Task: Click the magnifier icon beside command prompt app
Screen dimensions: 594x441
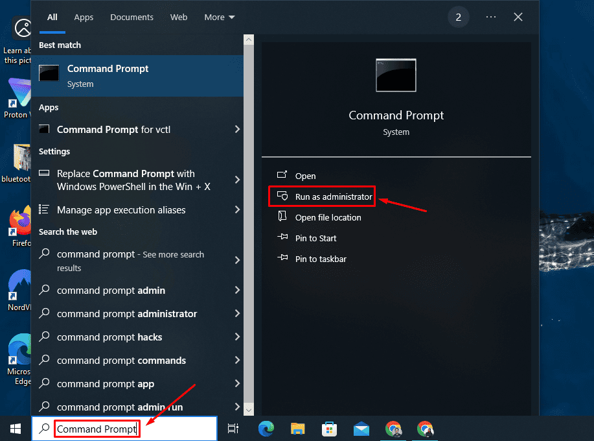Action: [44, 383]
